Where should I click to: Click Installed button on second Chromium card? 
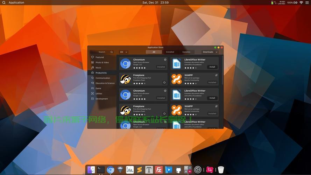click(x=161, y=98)
